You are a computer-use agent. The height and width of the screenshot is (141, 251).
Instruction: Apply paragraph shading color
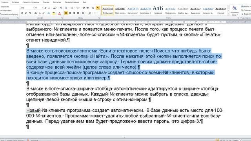pyautogui.click(x=90, y=13)
